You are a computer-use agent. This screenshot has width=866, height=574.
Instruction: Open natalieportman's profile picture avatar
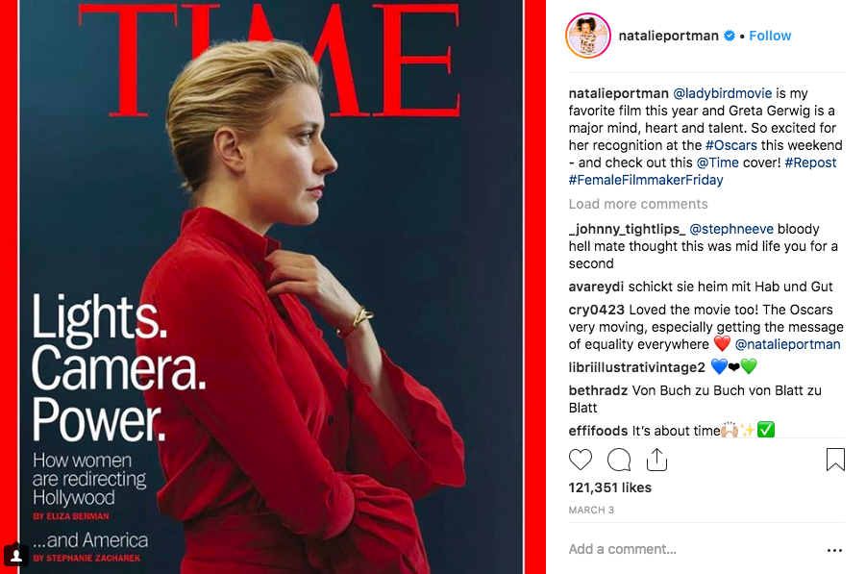[x=587, y=36]
